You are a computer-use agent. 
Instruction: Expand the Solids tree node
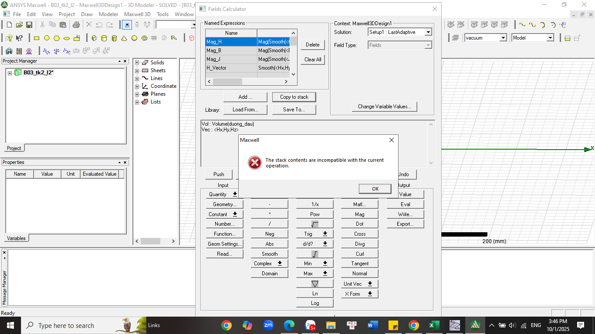click(x=137, y=63)
